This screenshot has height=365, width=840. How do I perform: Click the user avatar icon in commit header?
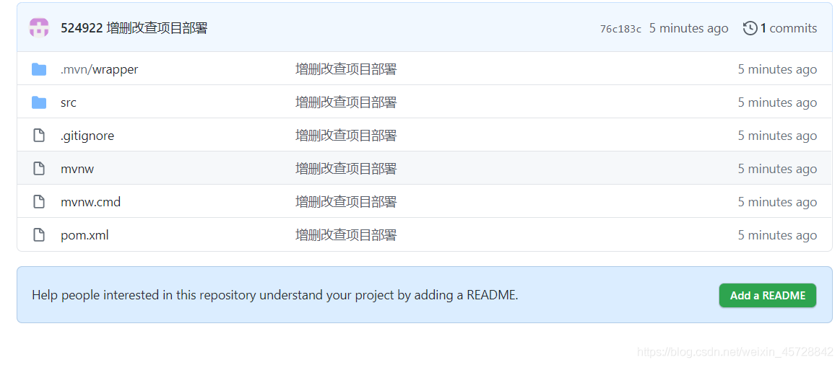pos(39,28)
